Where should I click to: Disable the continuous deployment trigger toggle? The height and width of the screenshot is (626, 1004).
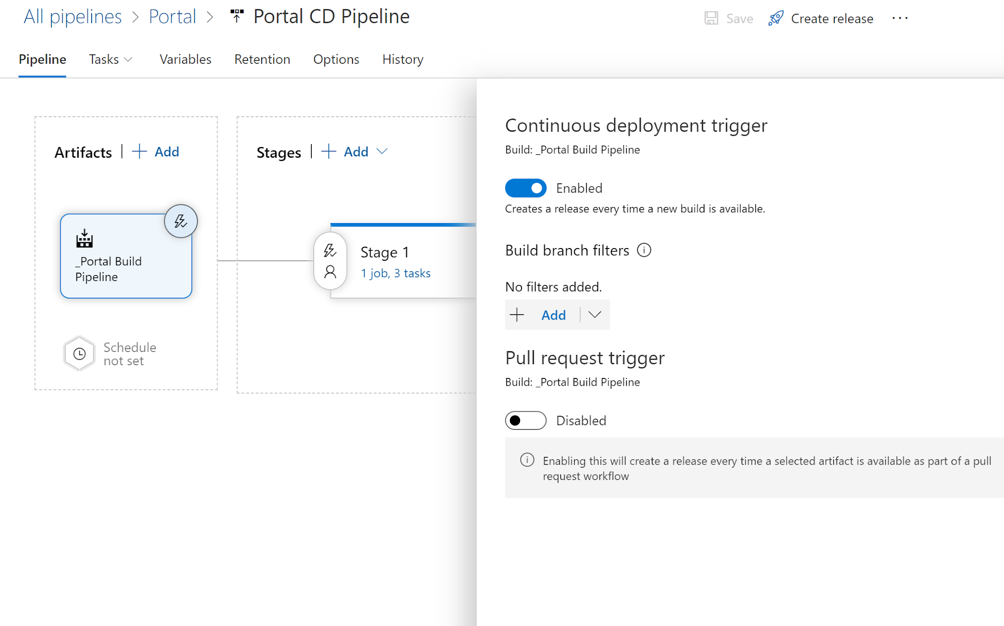click(x=526, y=188)
